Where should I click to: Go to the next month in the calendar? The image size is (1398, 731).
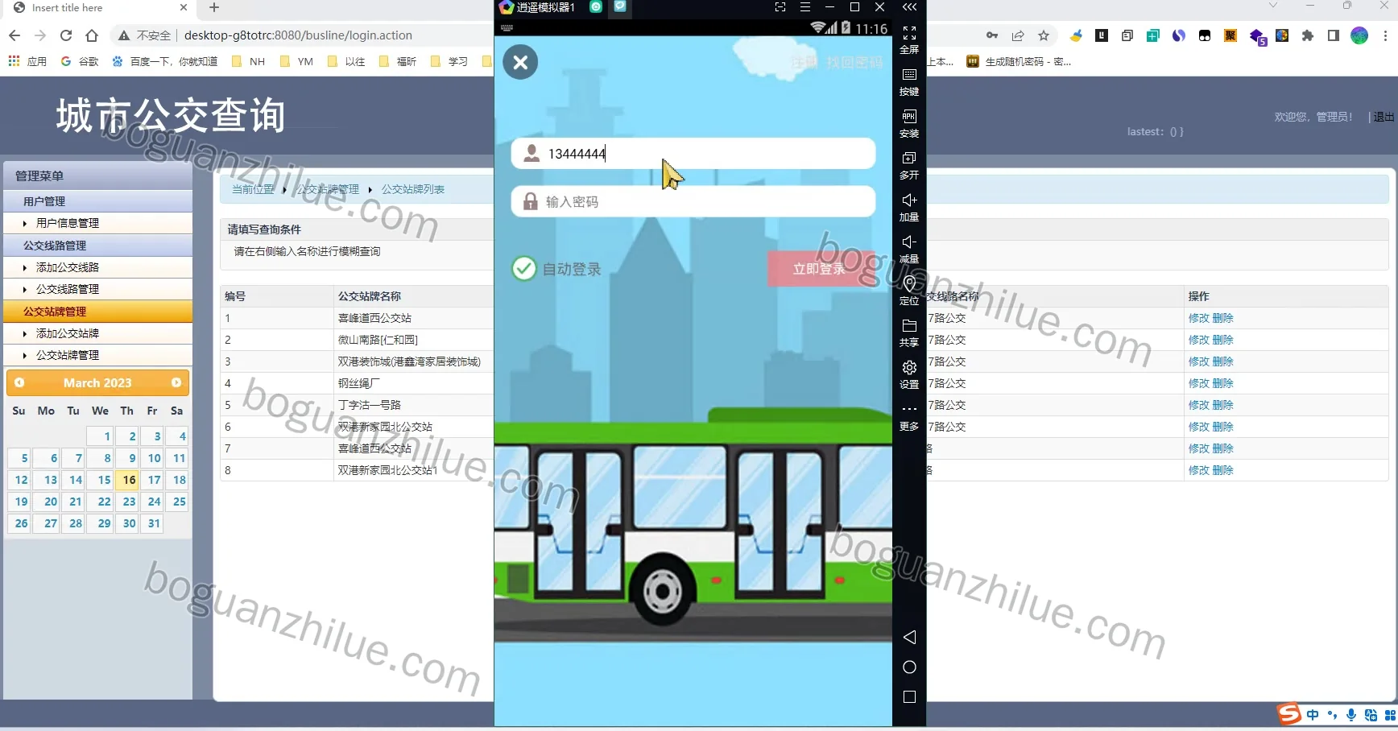(x=176, y=382)
